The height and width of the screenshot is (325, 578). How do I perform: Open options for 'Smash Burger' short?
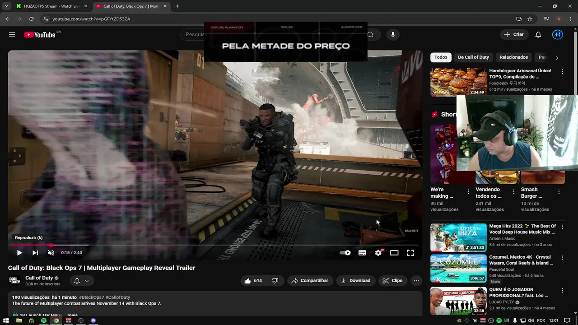559,192
